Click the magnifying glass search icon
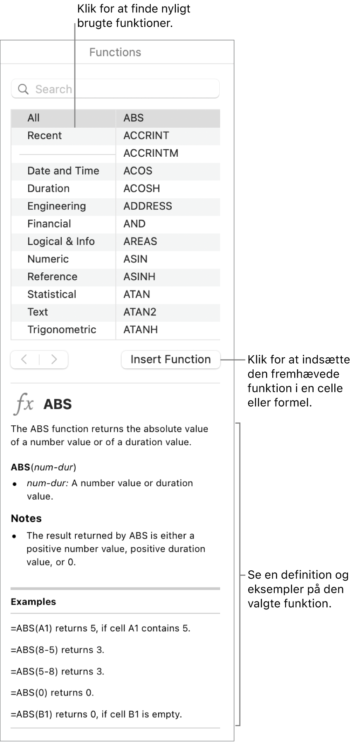Screen dimensions: 360x742 point(24,89)
